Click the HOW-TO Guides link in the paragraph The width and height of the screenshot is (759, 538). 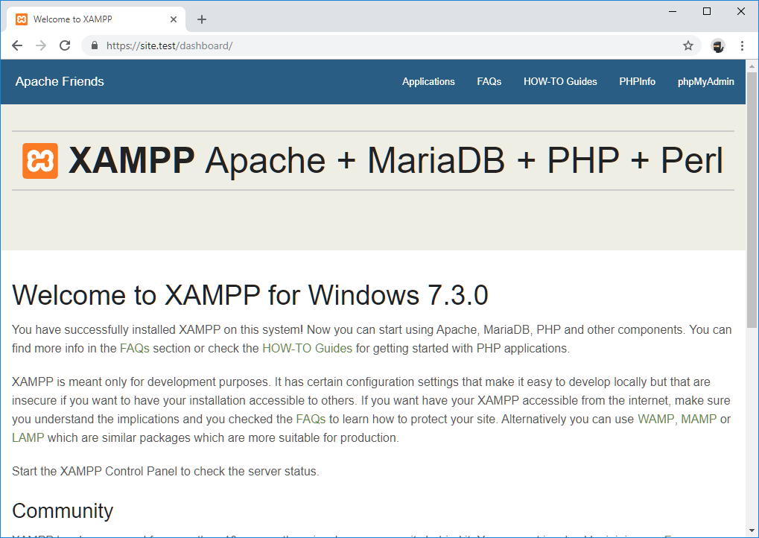307,348
